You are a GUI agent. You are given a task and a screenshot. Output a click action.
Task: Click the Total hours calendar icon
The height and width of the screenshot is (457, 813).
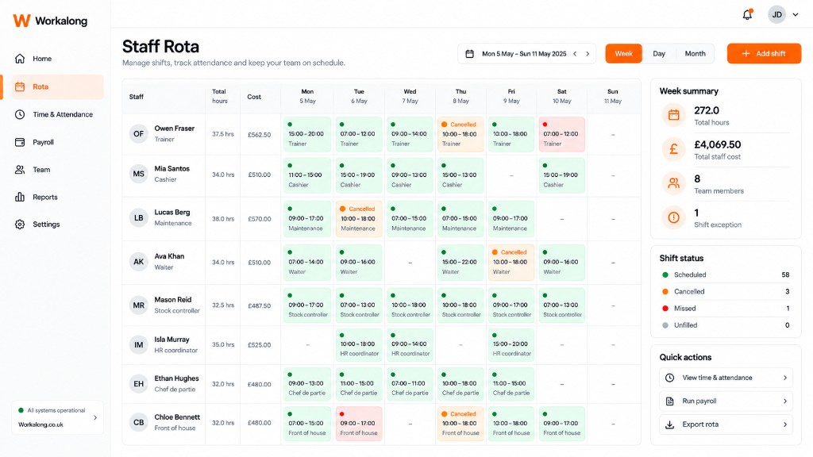(x=673, y=115)
